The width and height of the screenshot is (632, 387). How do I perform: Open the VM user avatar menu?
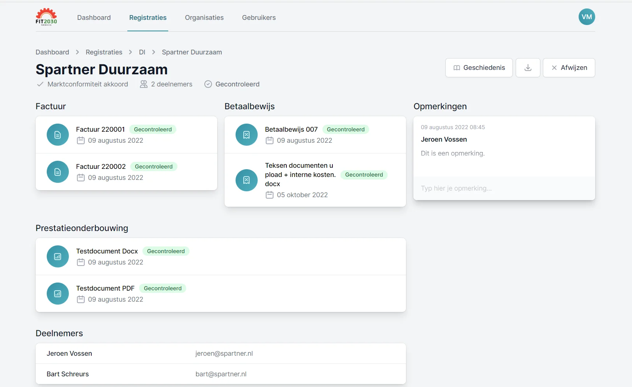[x=586, y=17]
